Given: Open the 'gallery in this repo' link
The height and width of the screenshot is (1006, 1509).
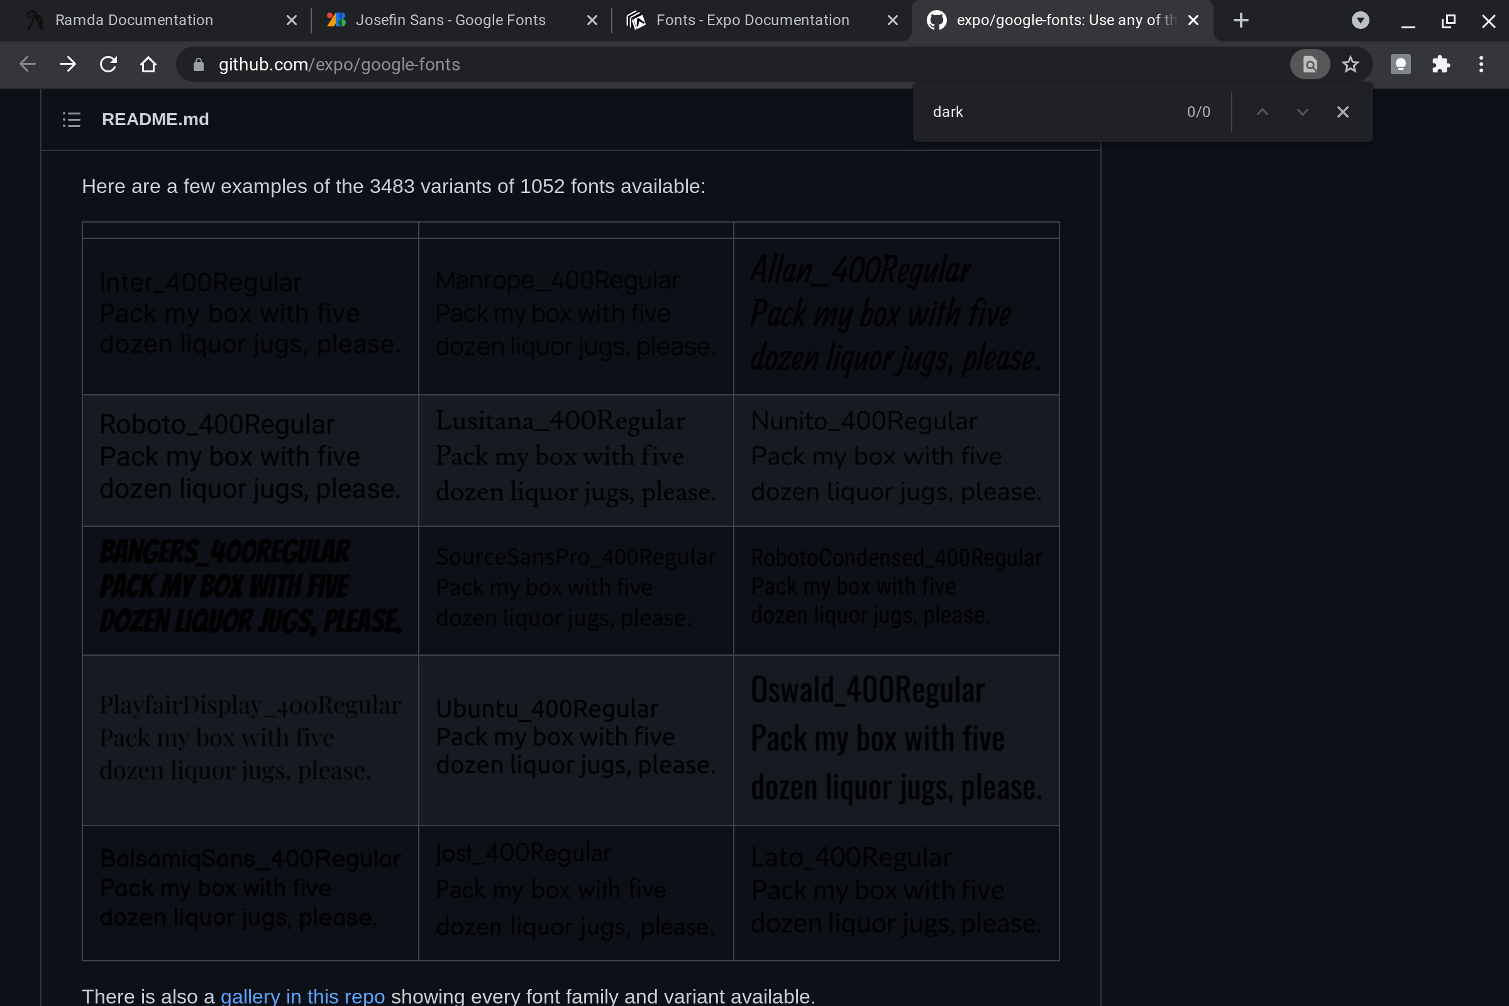Looking at the screenshot, I should tap(303, 996).
